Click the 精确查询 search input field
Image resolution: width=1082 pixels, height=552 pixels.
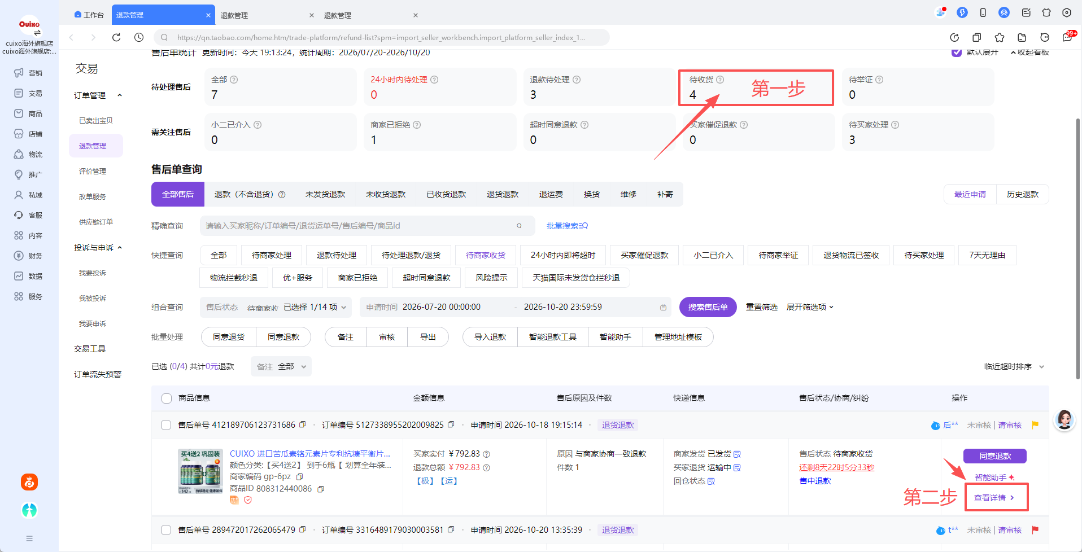point(367,226)
